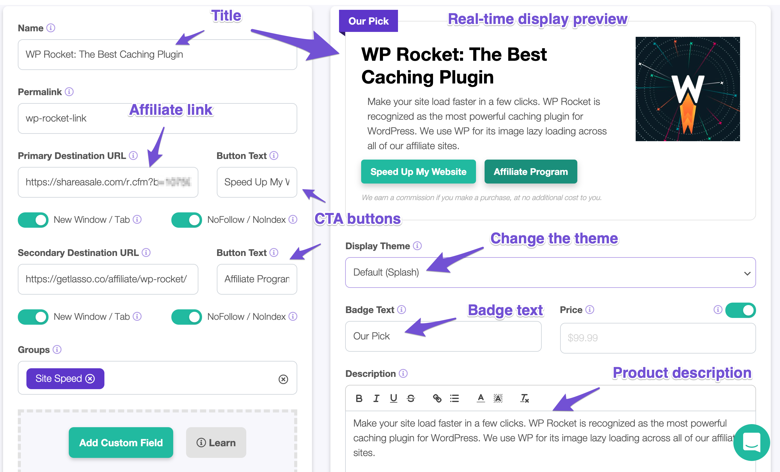Click the Price input field
Viewport: 780px width, 472px height.
tap(658, 338)
